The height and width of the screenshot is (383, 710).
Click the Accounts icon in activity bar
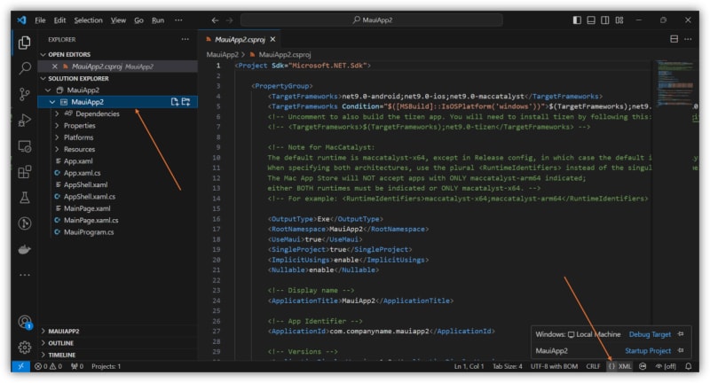[24, 322]
